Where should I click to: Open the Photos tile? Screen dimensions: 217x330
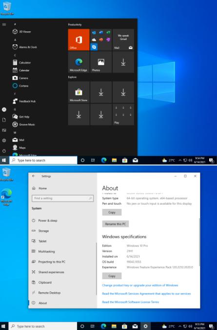point(101,62)
